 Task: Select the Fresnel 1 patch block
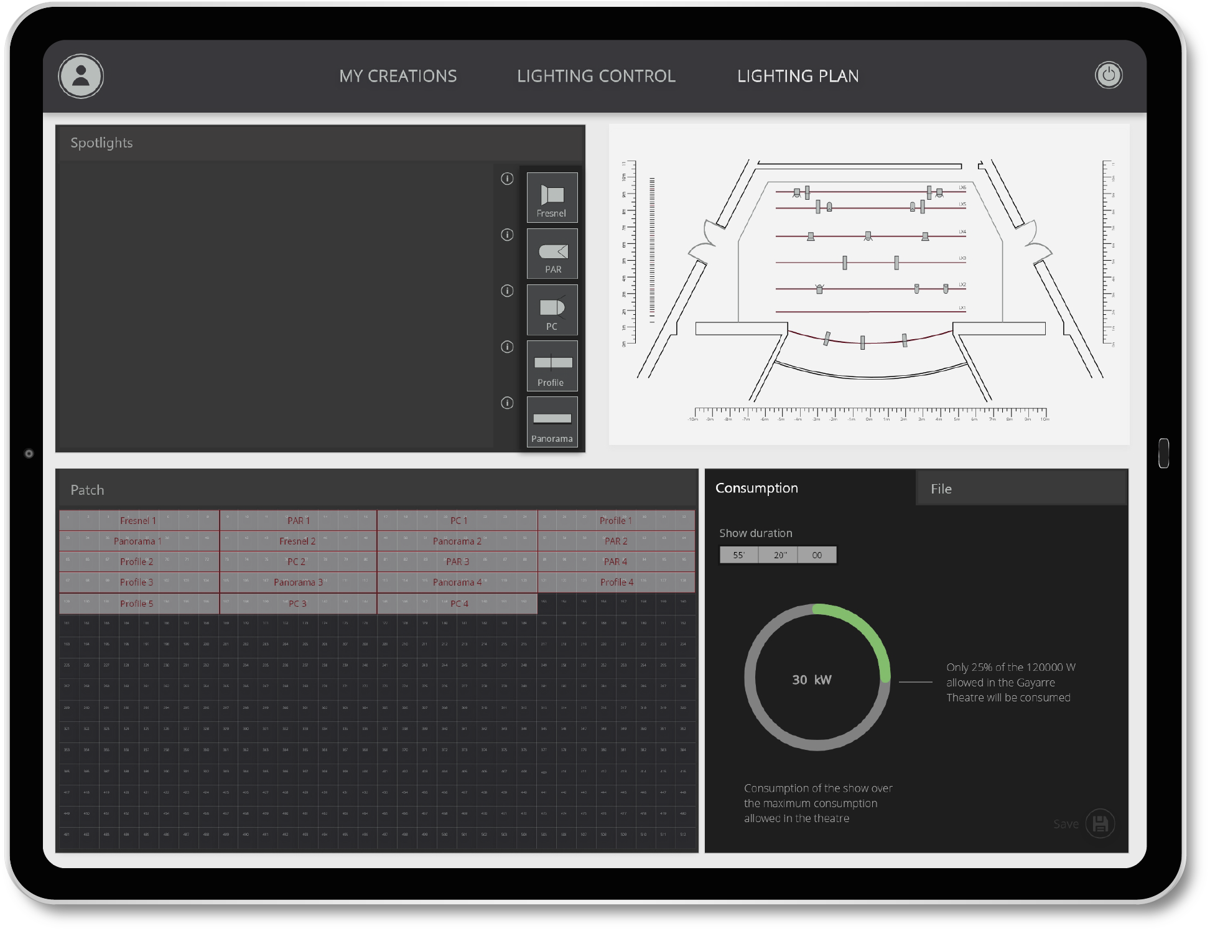tap(138, 520)
